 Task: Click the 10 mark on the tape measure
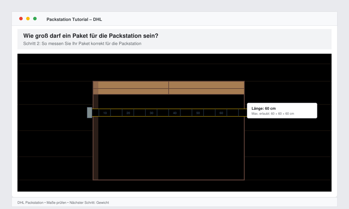point(105,113)
